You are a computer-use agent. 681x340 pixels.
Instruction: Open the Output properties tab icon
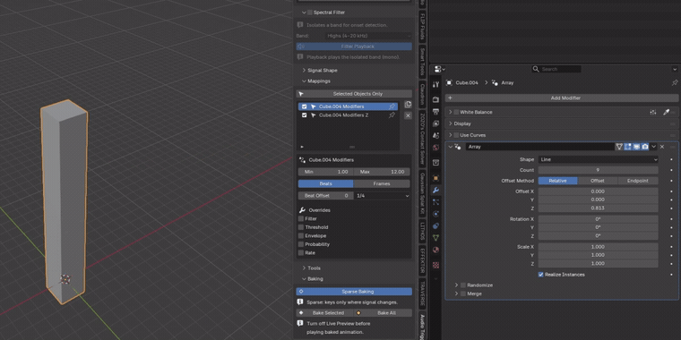(436, 112)
